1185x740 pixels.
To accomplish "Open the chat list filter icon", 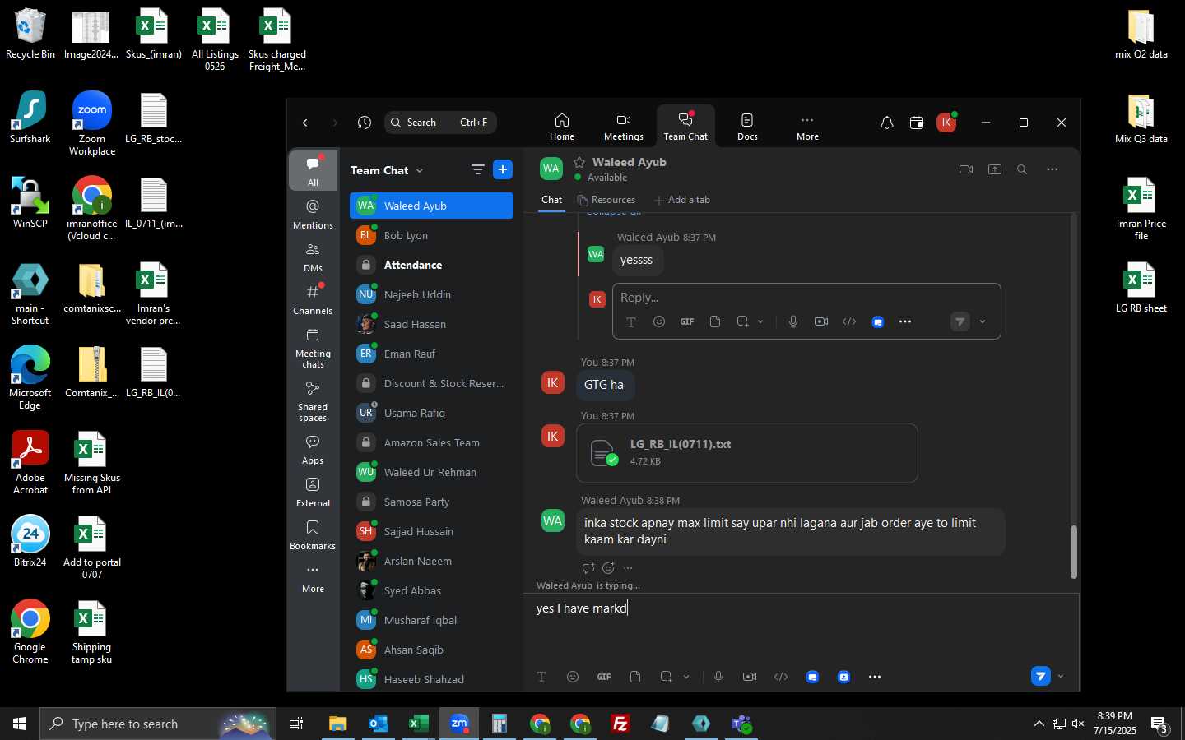I will tap(477, 169).
